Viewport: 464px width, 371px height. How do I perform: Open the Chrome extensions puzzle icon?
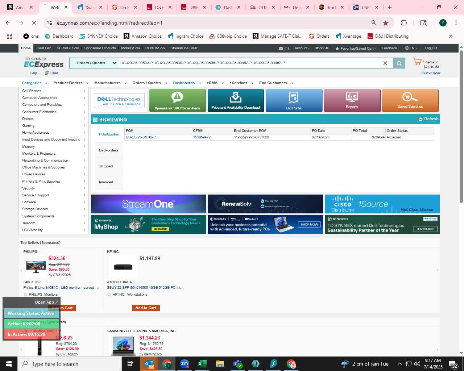point(404,23)
